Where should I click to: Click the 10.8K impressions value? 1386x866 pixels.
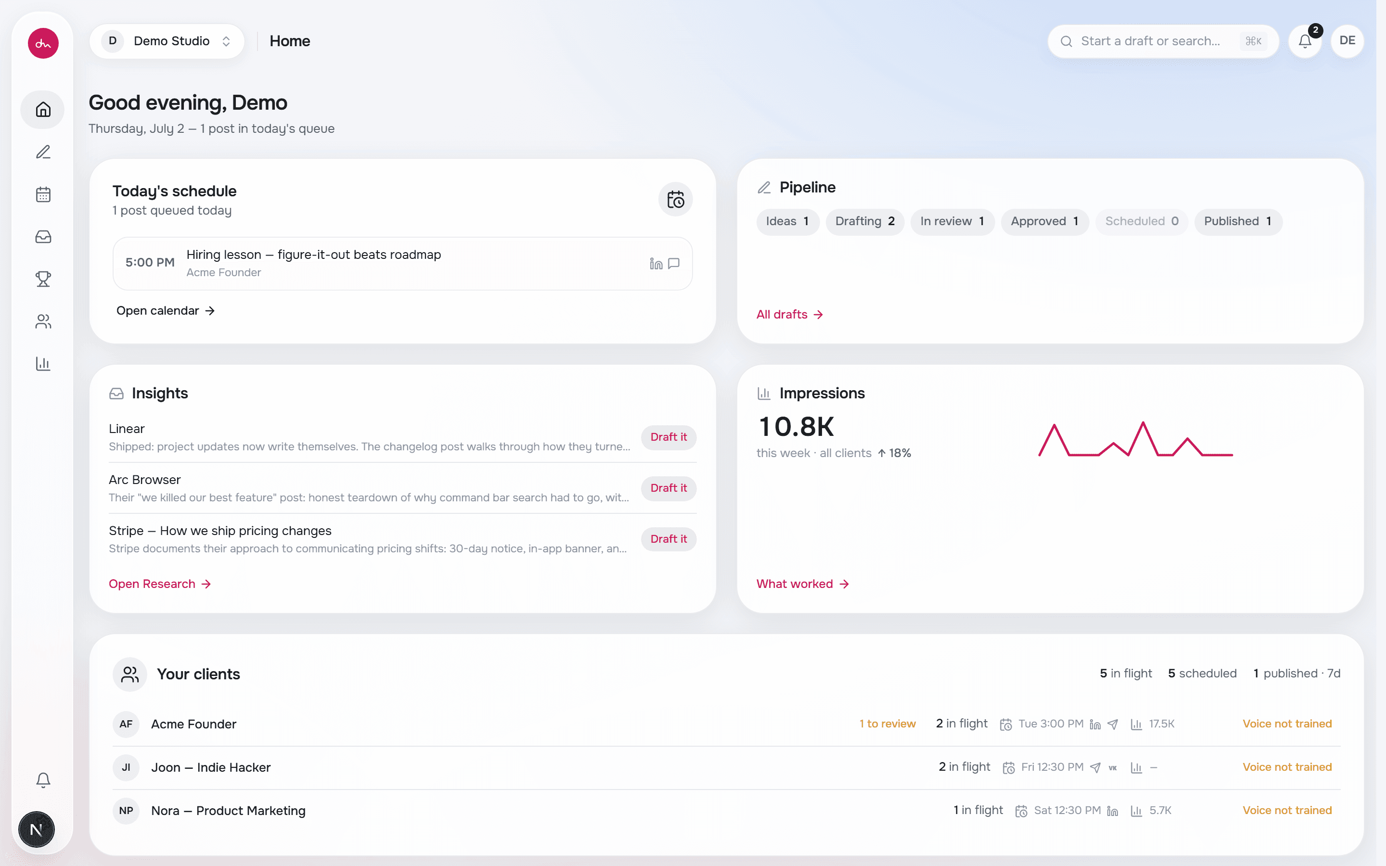coord(796,427)
